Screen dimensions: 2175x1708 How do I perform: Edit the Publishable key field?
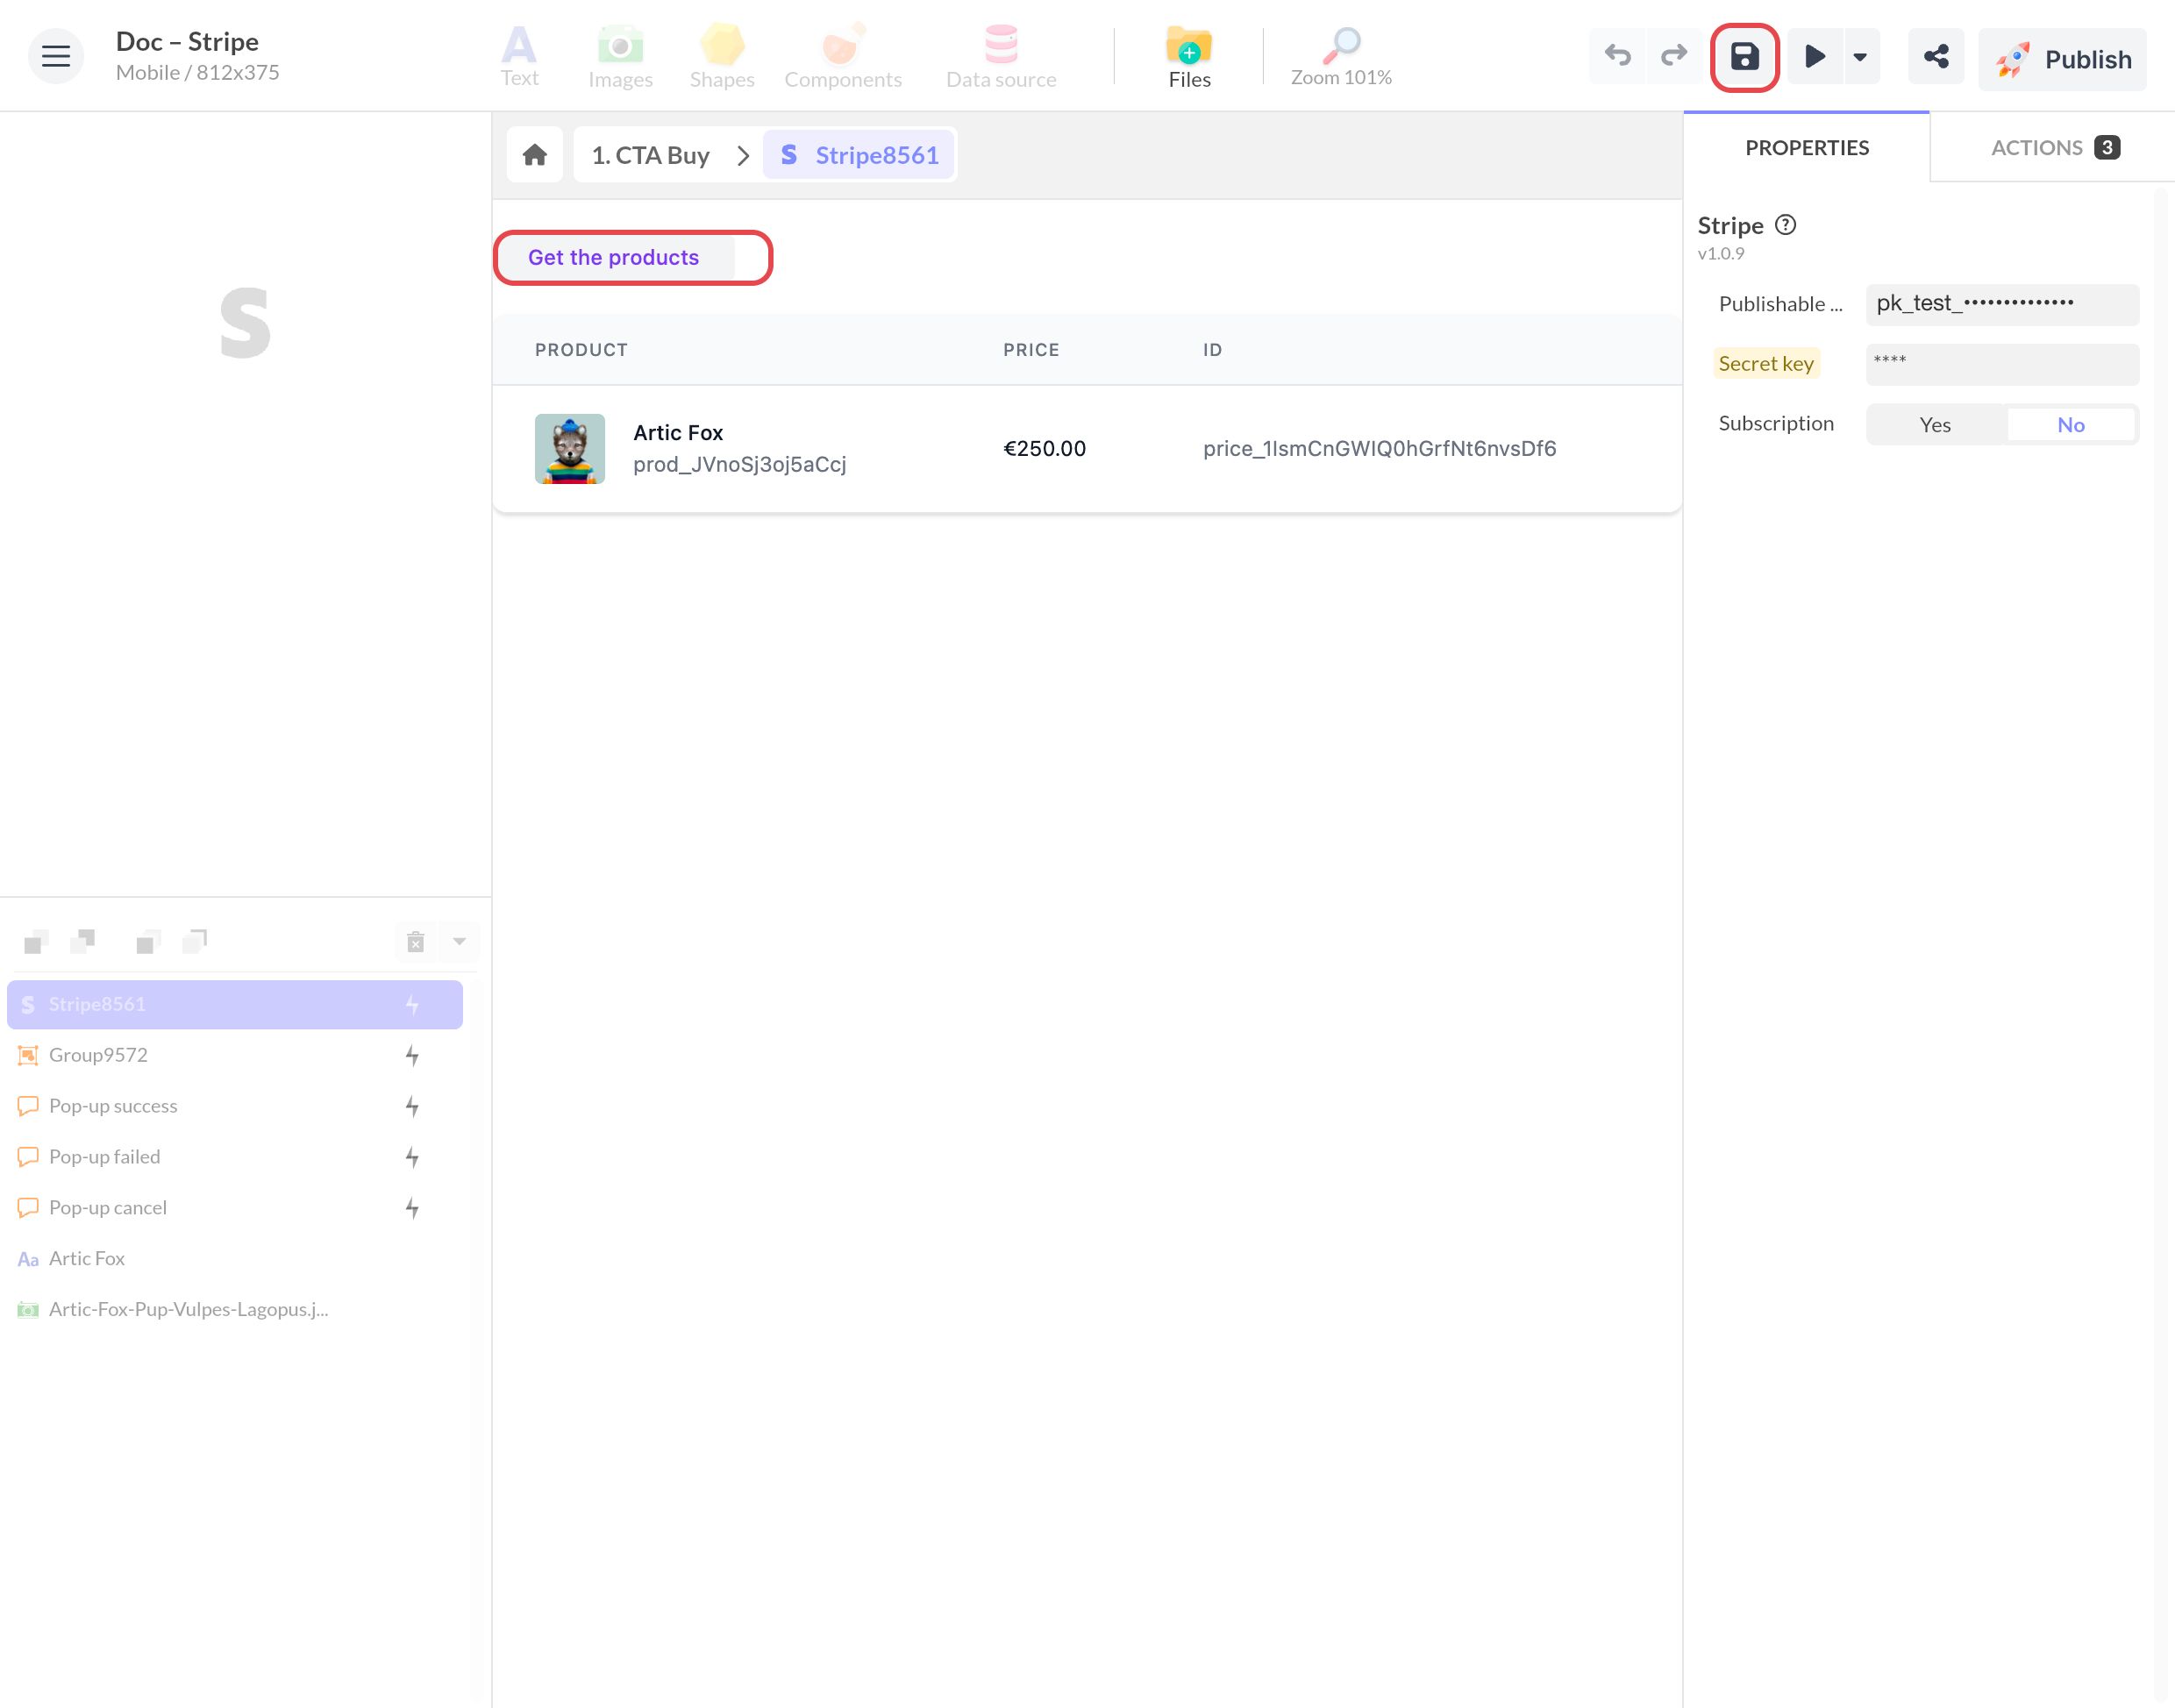(x=2002, y=304)
